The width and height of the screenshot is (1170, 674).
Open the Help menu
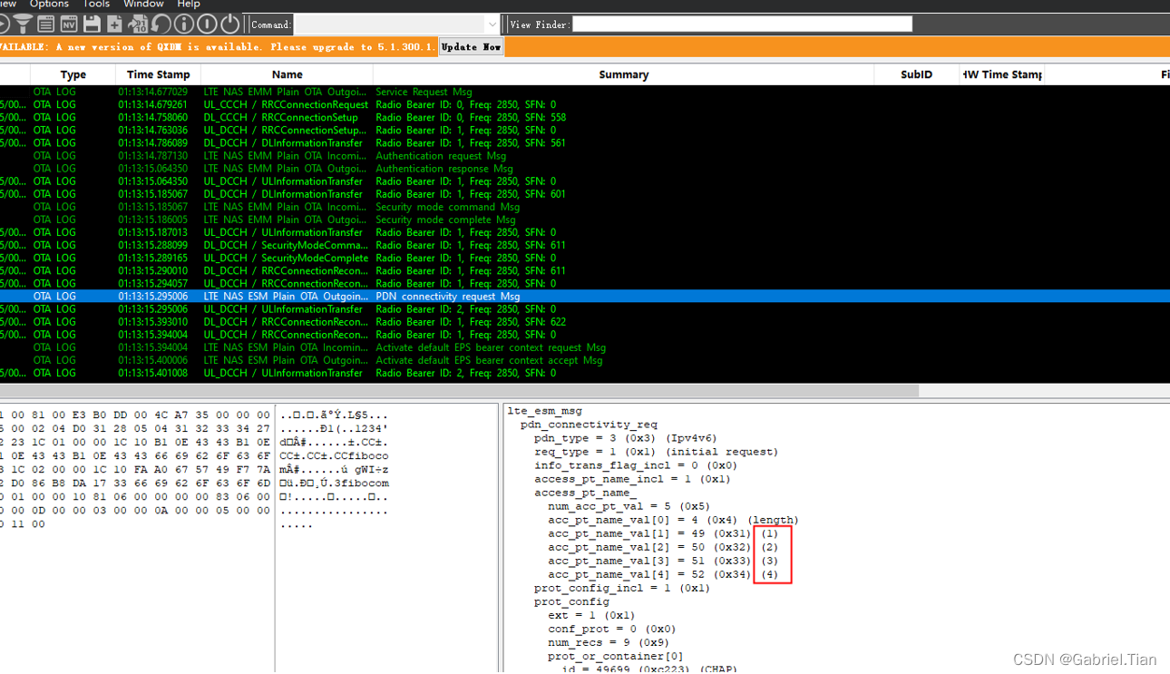point(189,5)
